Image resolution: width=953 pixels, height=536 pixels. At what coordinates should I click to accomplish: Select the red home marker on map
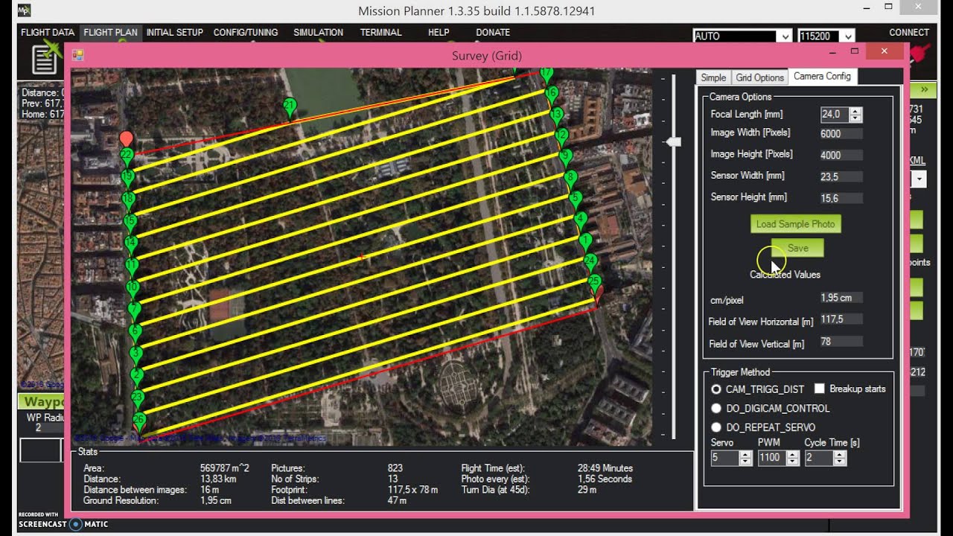[x=127, y=139]
